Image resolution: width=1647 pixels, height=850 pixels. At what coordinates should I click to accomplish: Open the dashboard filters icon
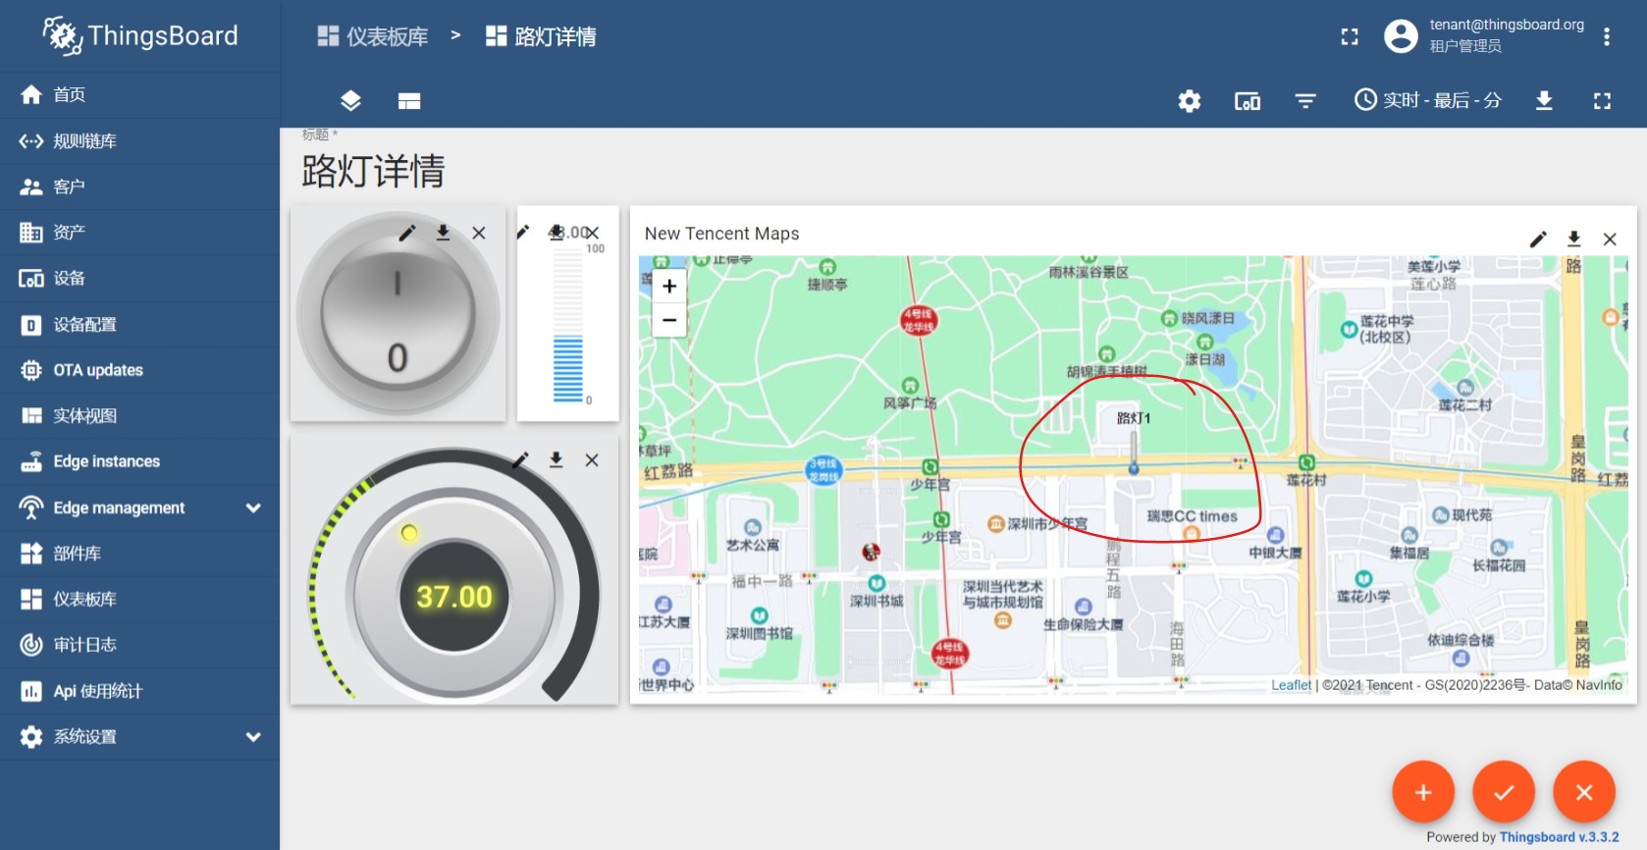point(1305,100)
